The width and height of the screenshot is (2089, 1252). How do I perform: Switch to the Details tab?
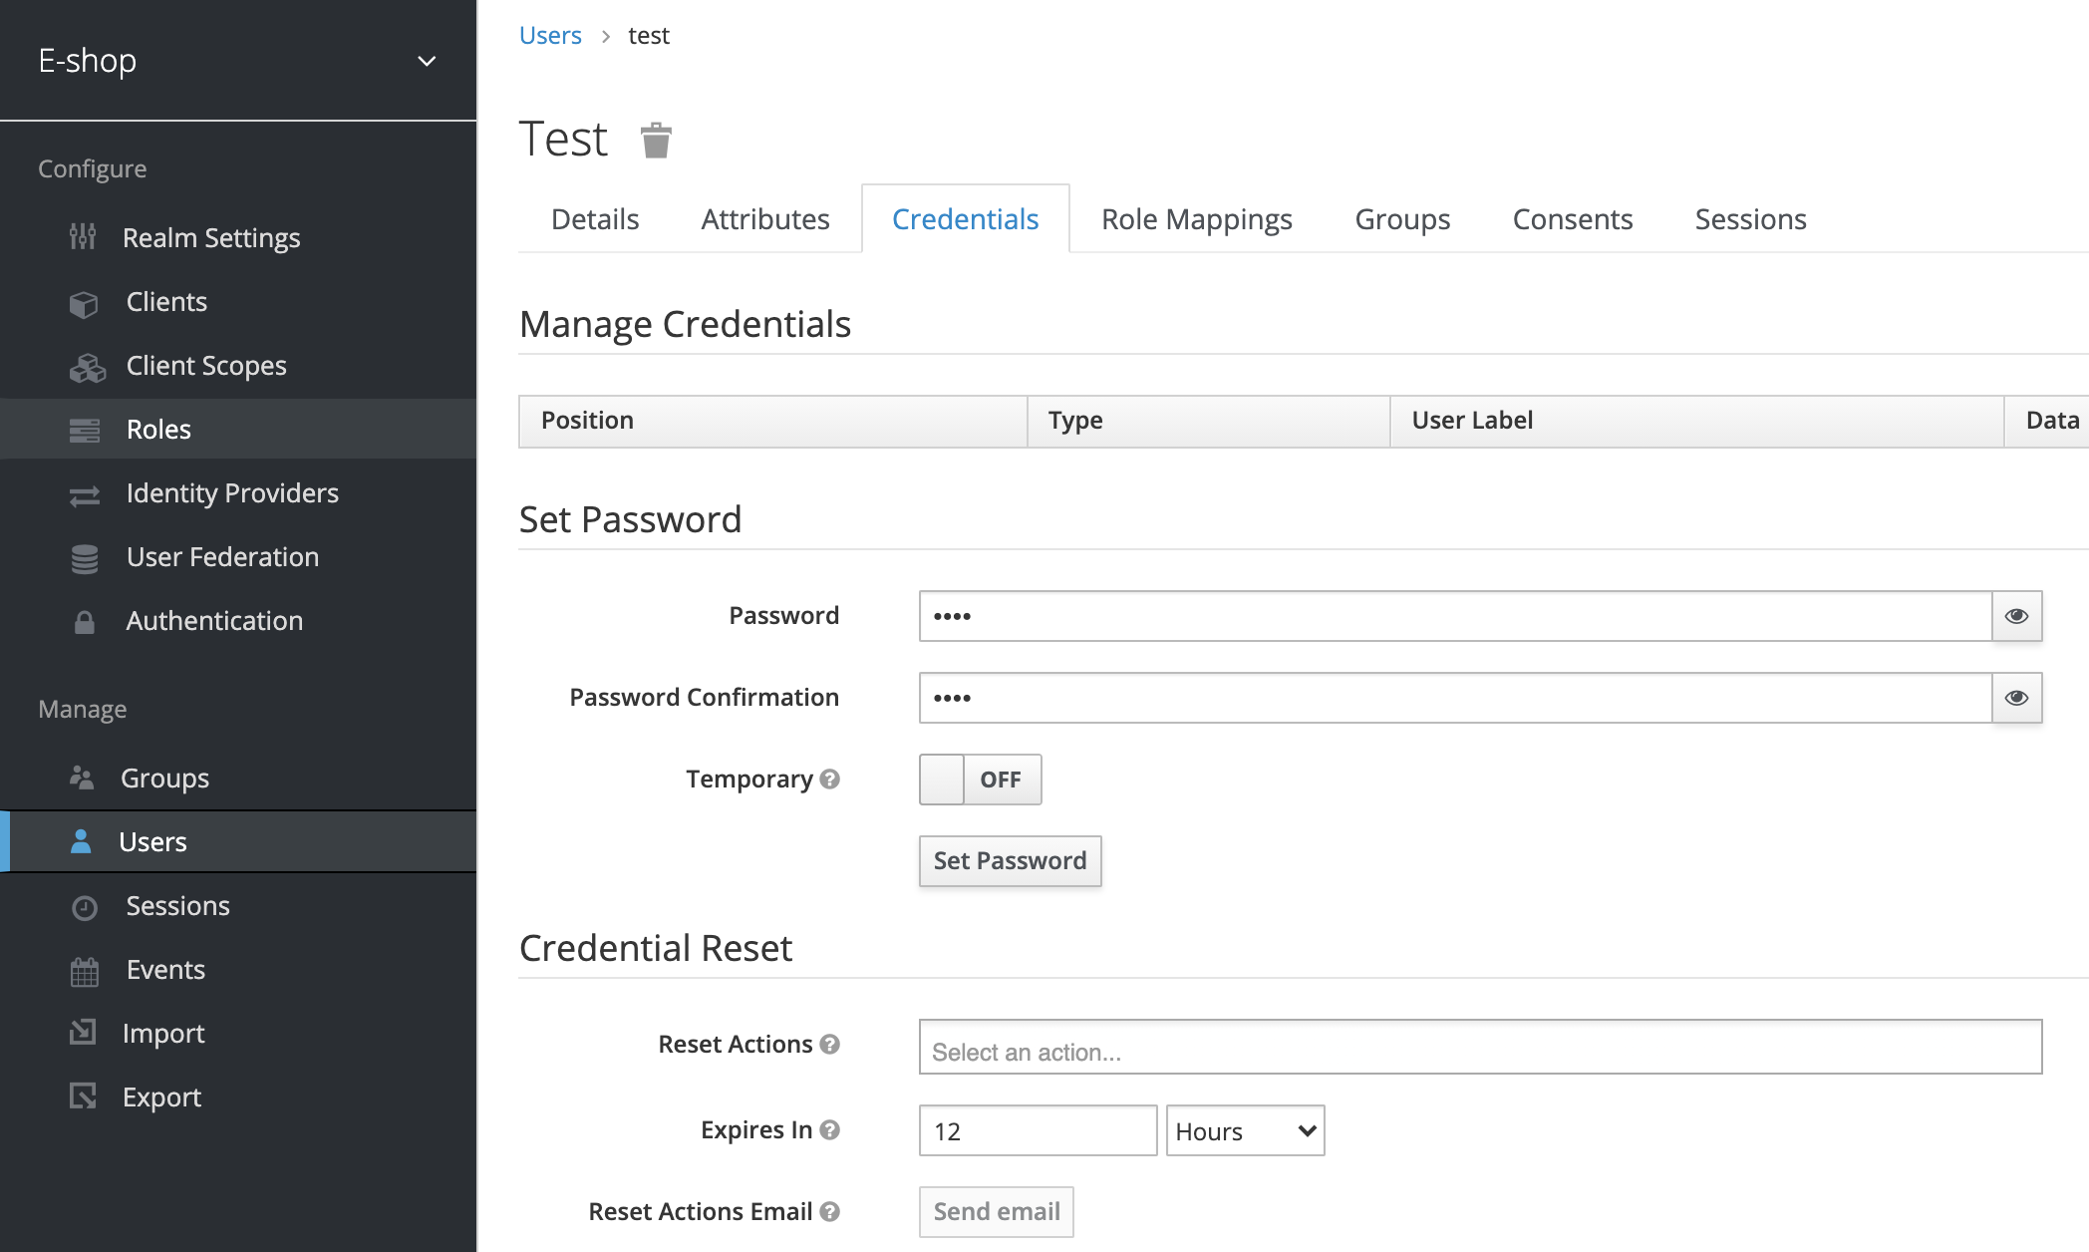pos(595,217)
